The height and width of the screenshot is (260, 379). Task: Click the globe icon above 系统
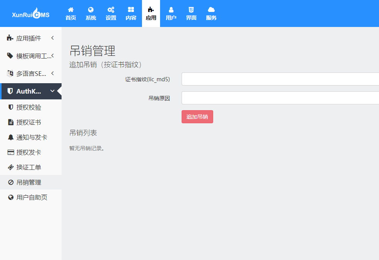pyautogui.click(x=91, y=10)
